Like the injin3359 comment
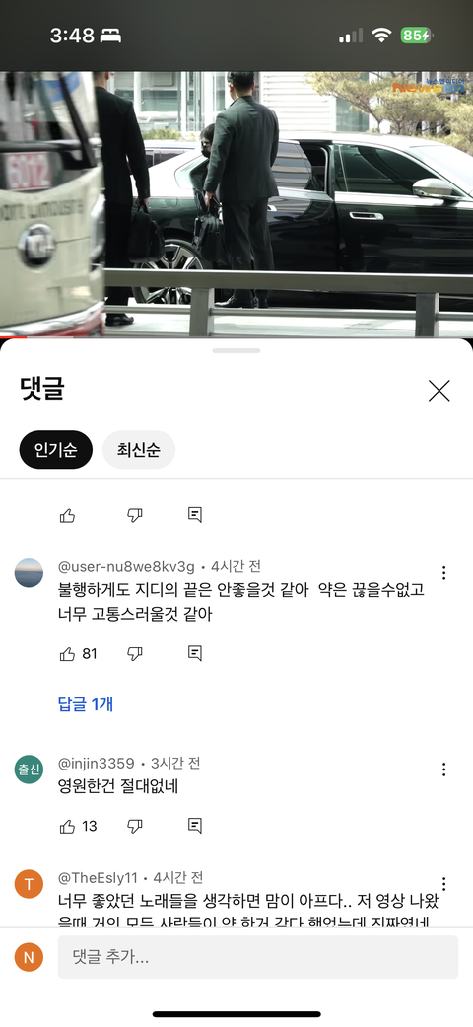 [67, 826]
